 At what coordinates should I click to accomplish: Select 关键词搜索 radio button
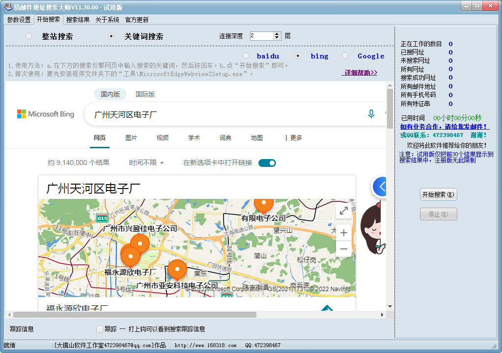(x=111, y=36)
